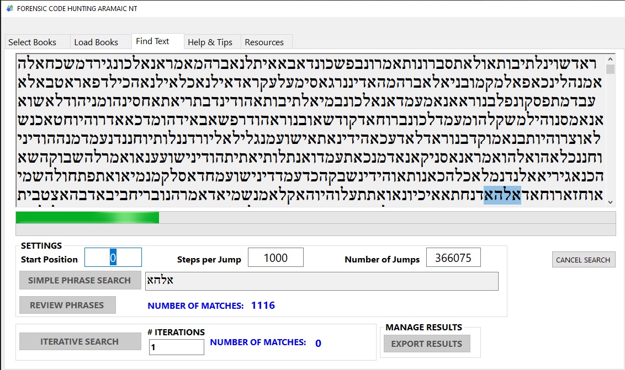Switch to the Select Books tab
This screenshot has height=370, width=625.
click(35, 41)
